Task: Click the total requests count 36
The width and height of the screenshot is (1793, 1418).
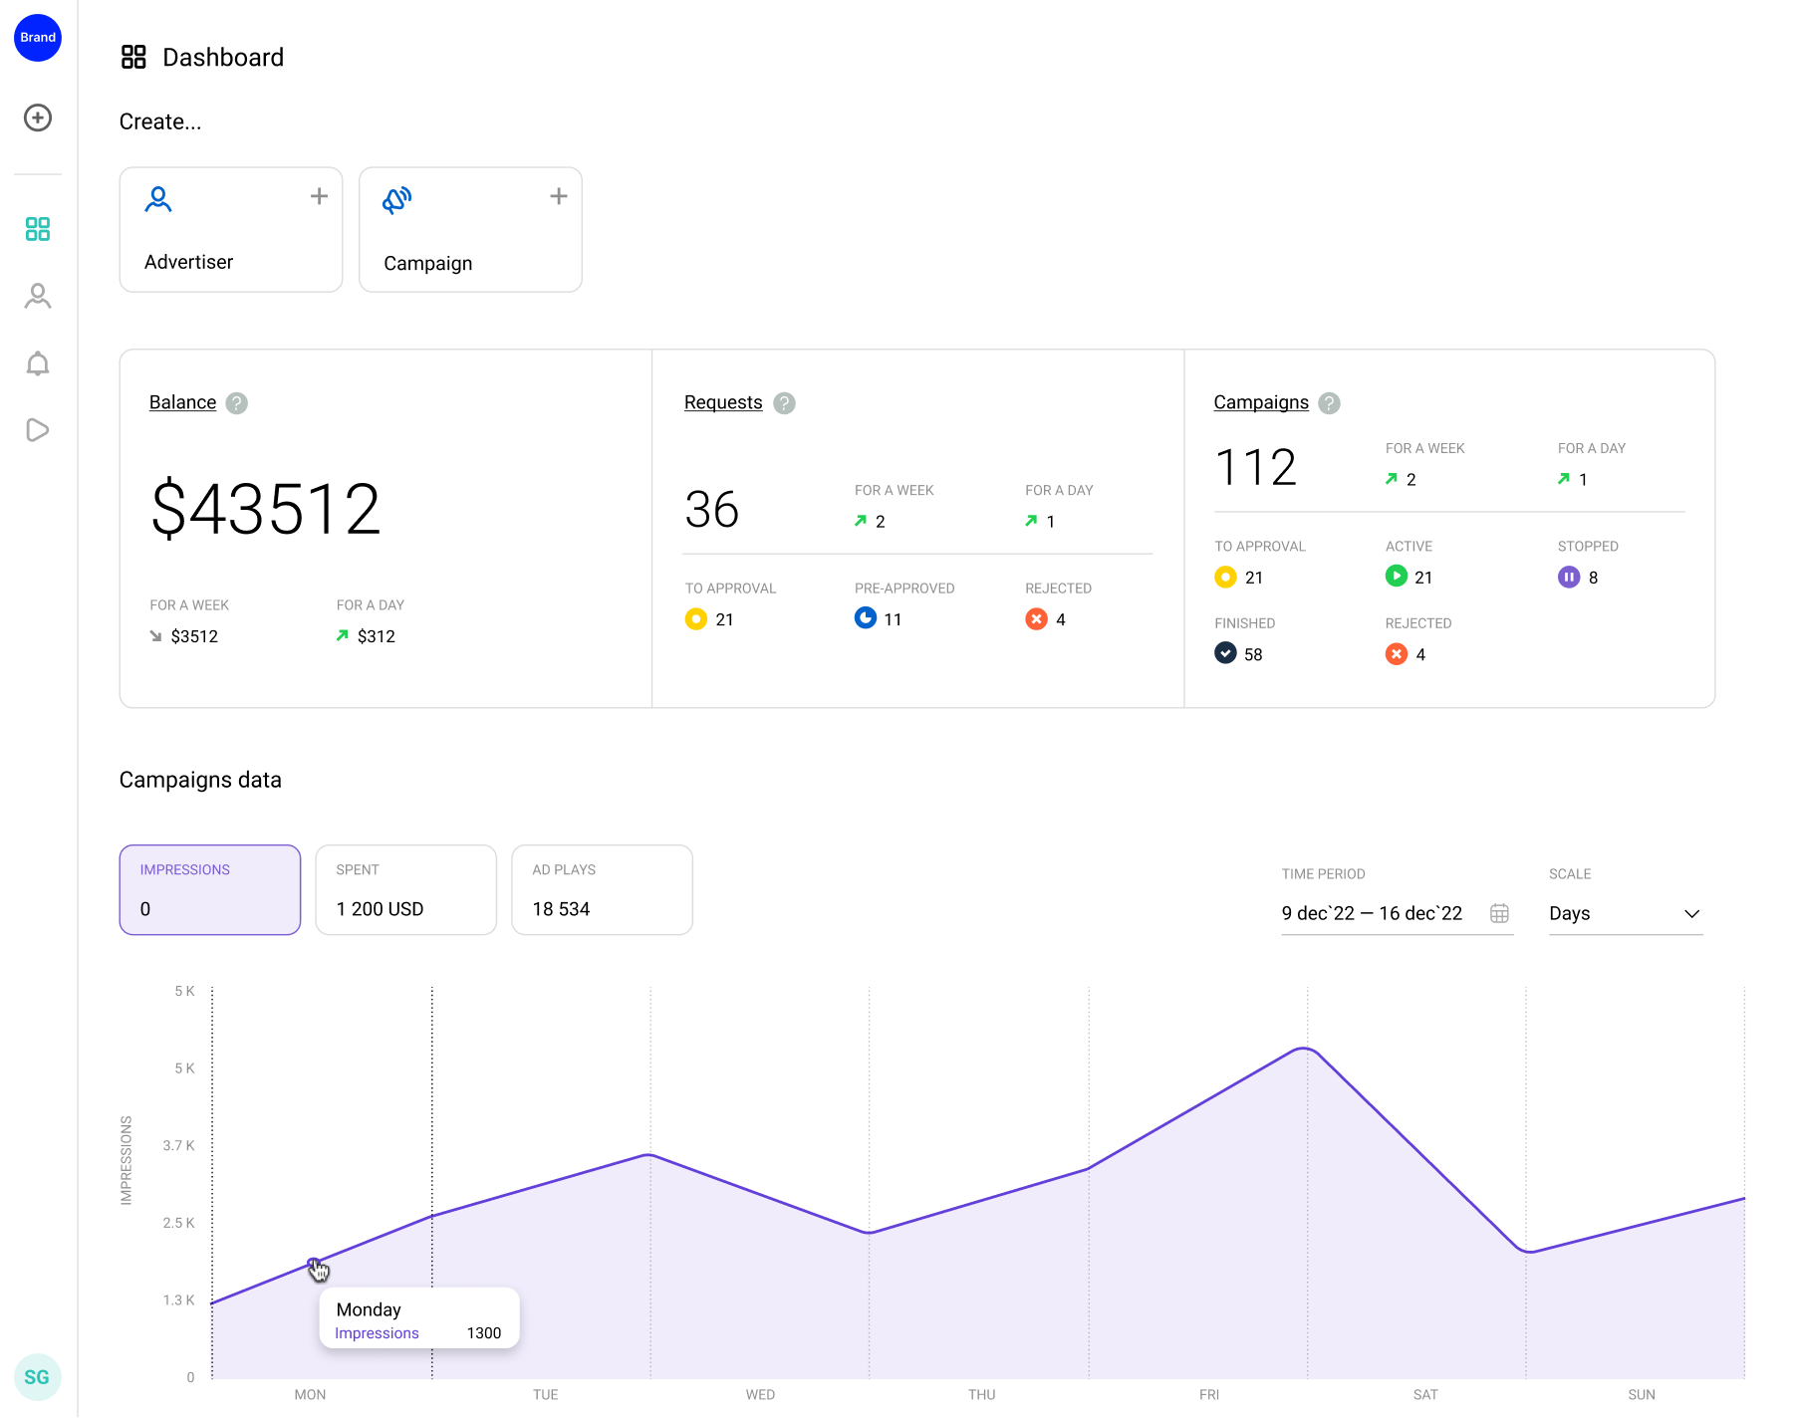Action: coord(712,509)
